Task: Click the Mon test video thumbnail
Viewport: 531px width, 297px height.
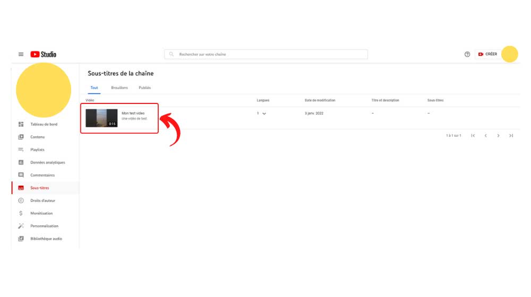Action: [101, 118]
